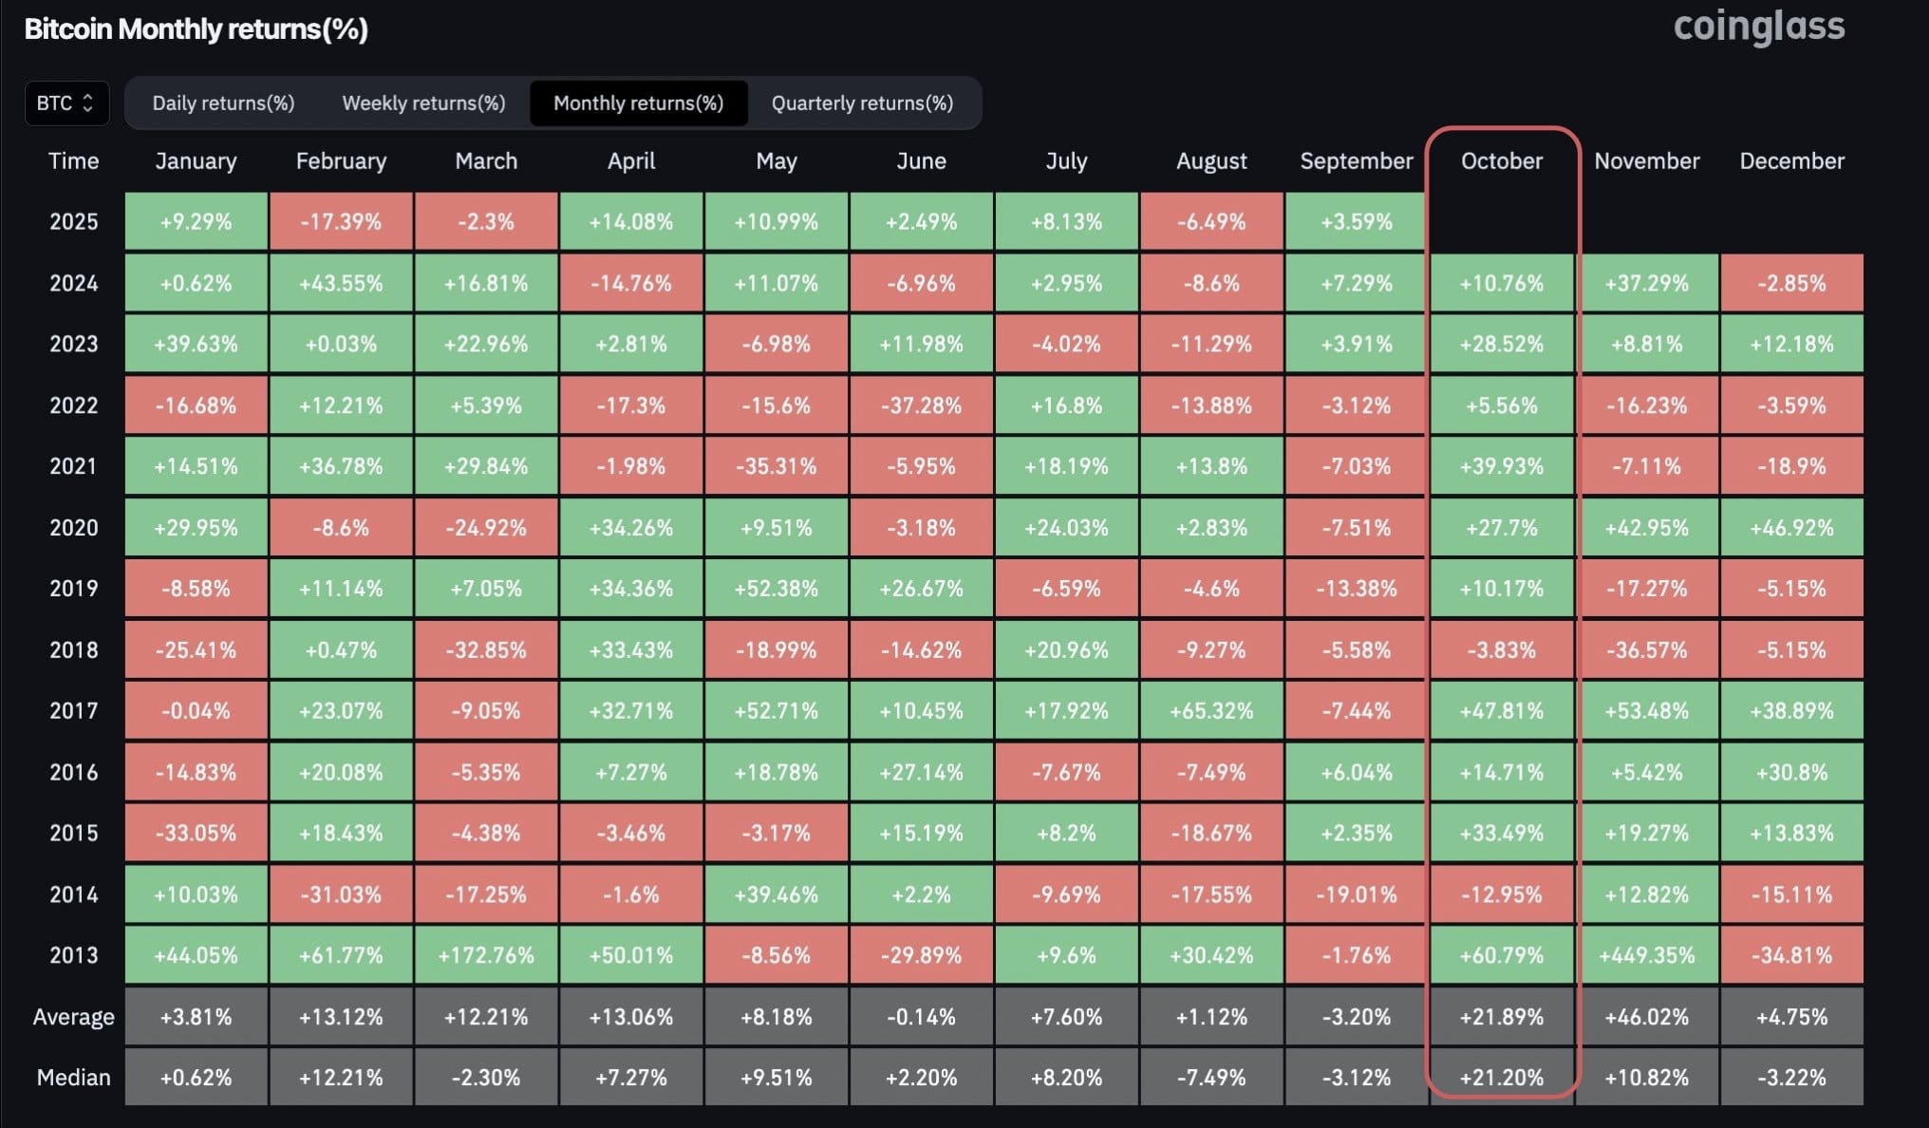
Task: Click the January column header
Action: (x=196, y=161)
